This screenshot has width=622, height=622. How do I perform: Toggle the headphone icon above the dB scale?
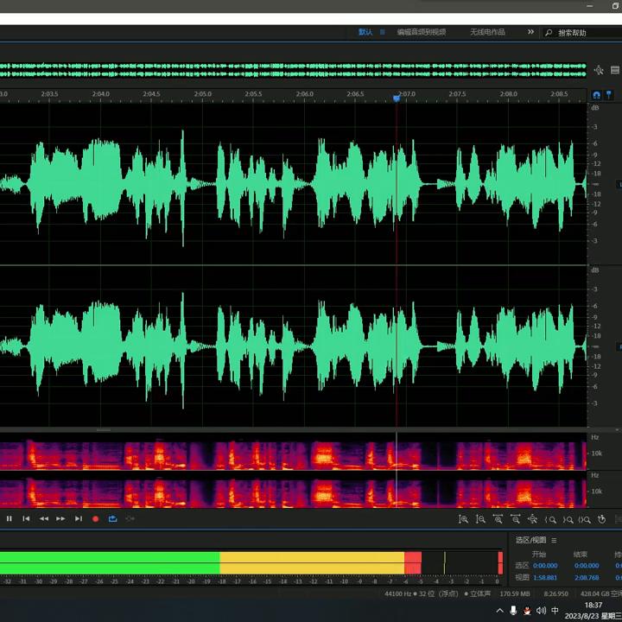click(596, 94)
